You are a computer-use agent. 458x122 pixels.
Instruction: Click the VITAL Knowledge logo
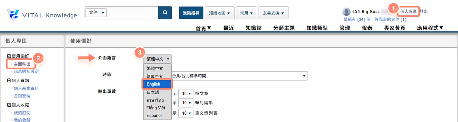(41, 15)
